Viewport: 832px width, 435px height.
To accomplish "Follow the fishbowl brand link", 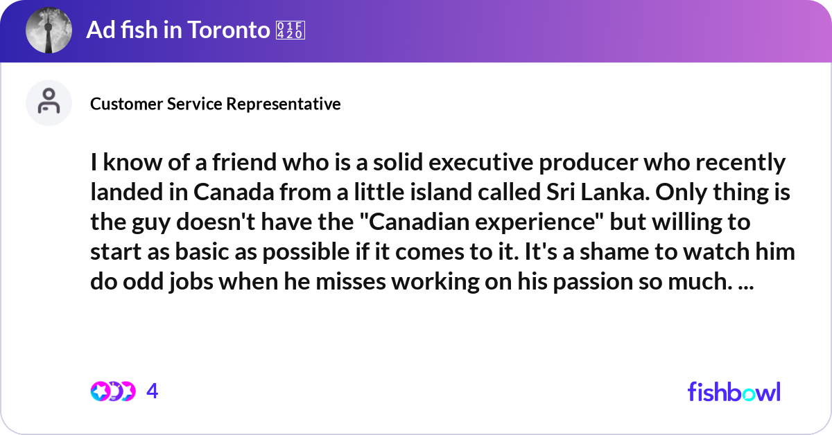I will pos(734,392).
